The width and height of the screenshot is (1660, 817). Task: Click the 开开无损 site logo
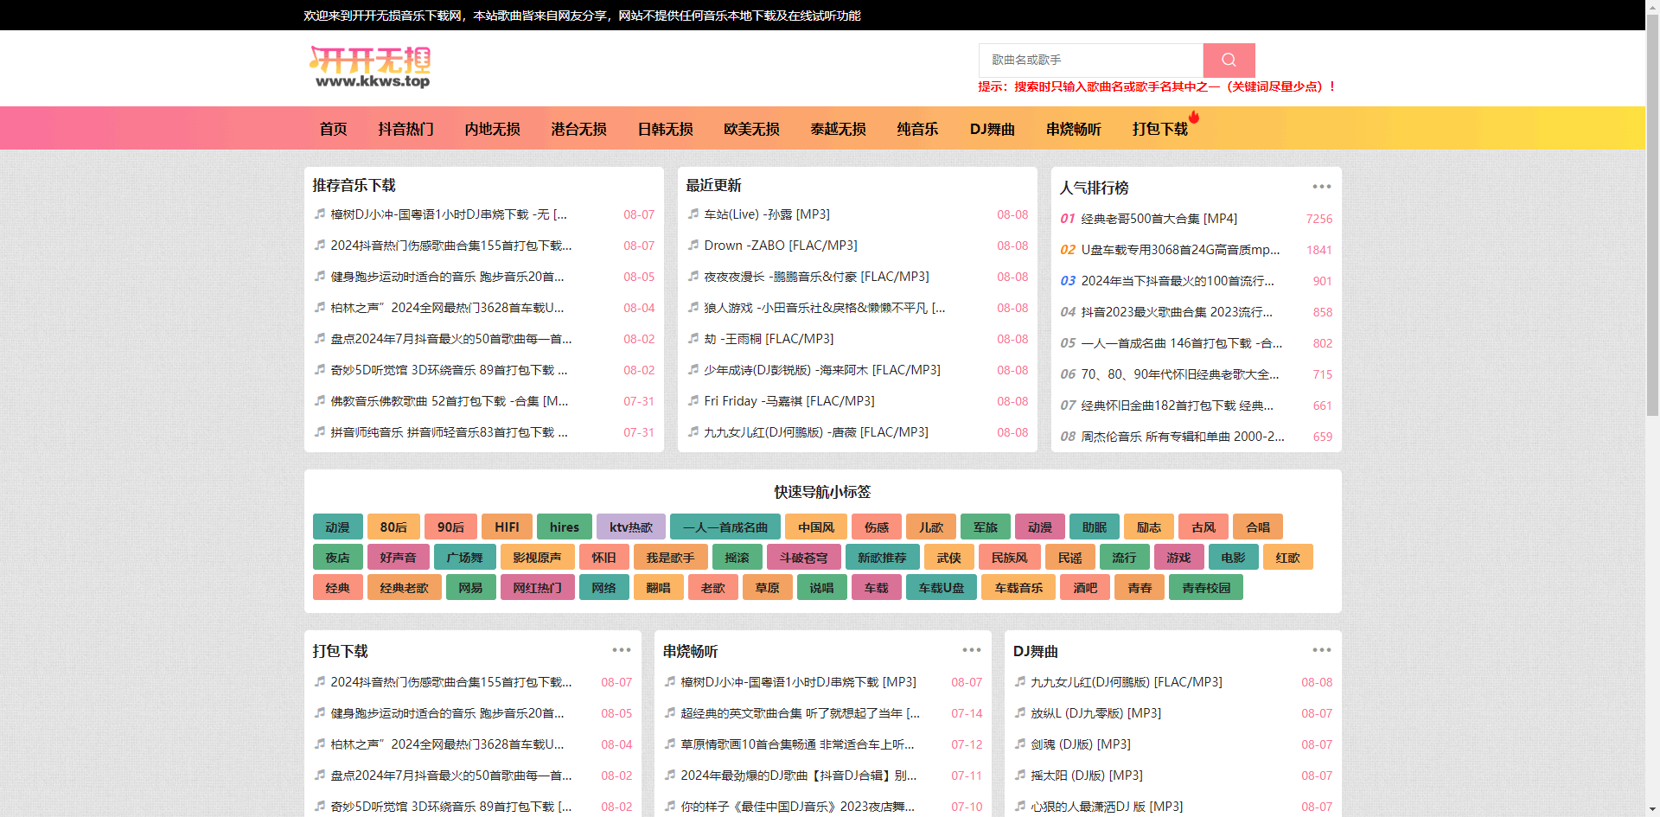[x=371, y=67]
